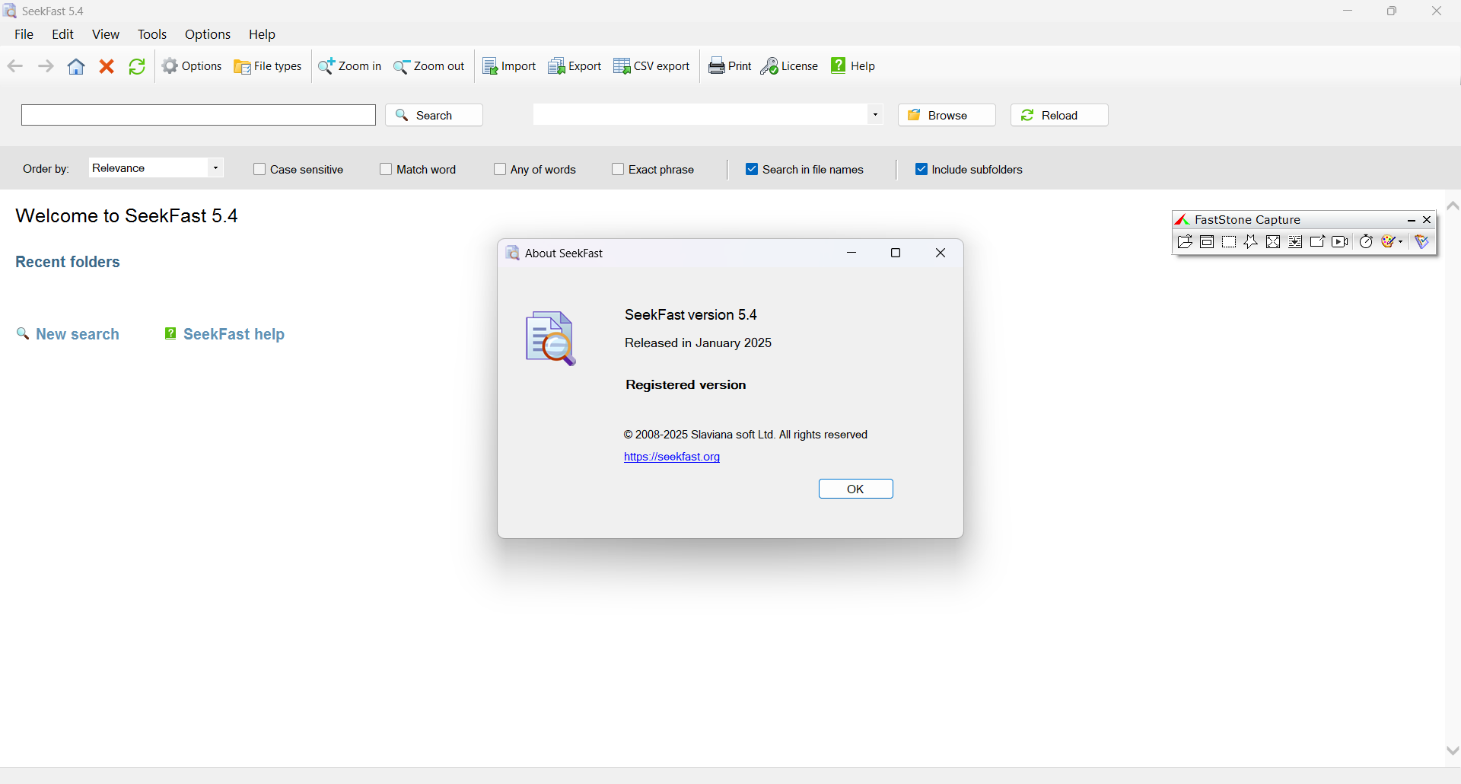Click Print in the toolbar

coord(730,66)
